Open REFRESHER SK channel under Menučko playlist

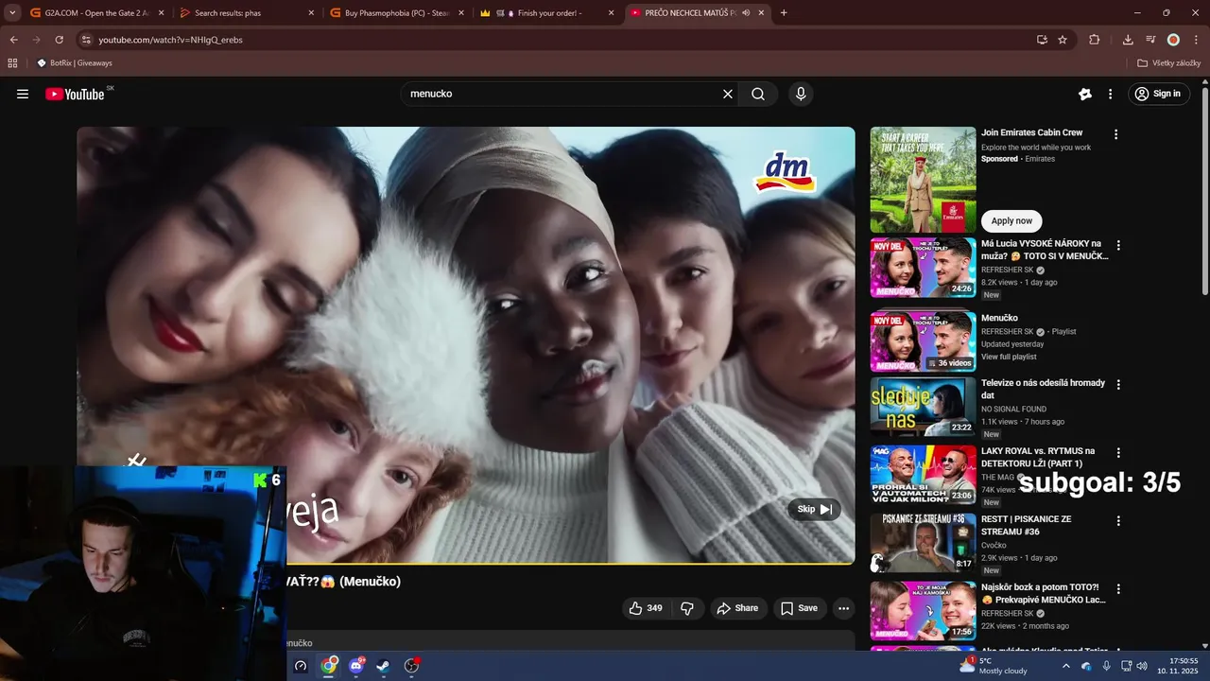point(1008,332)
